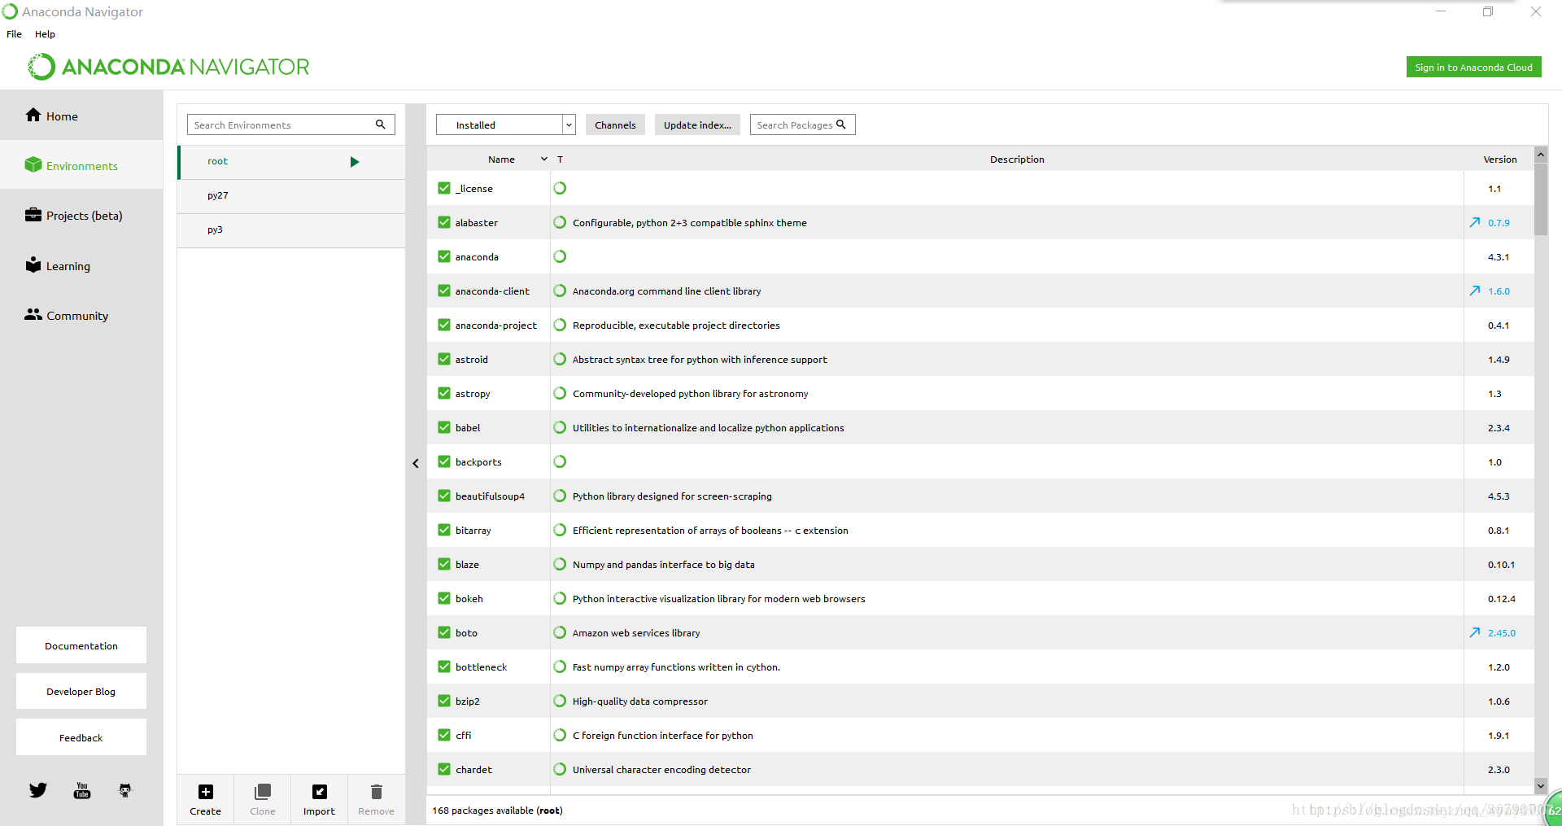Open the Documentation link
Image resolution: width=1562 pixels, height=826 pixels.
81,645
